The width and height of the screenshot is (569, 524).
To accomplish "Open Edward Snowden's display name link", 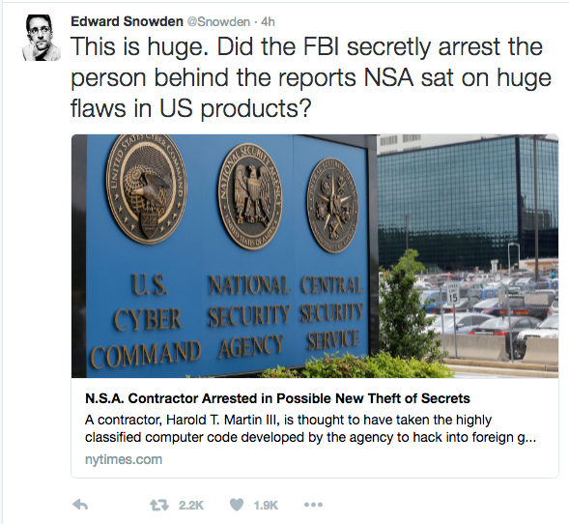I will tap(127, 21).
